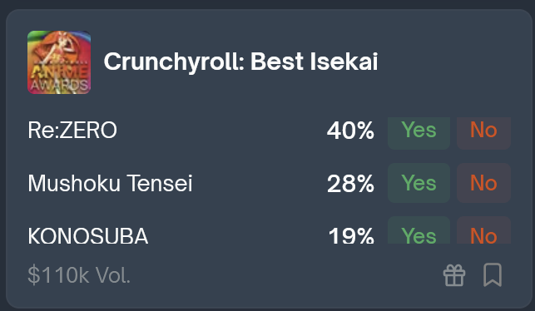The image size is (535, 311).
Task: Open the Crunchyroll: Best Isekai market title
Action: (x=240, y=62)
